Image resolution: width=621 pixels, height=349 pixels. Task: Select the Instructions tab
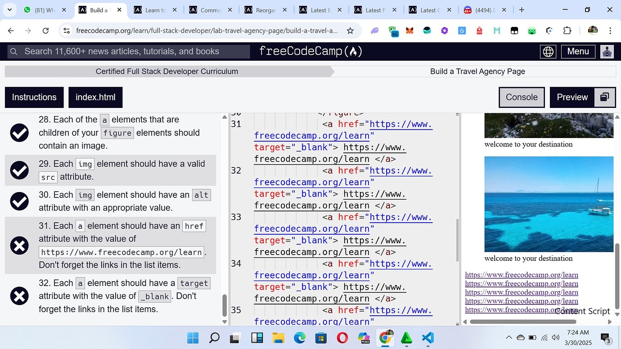pyautogui.click(x=34, y=97)
